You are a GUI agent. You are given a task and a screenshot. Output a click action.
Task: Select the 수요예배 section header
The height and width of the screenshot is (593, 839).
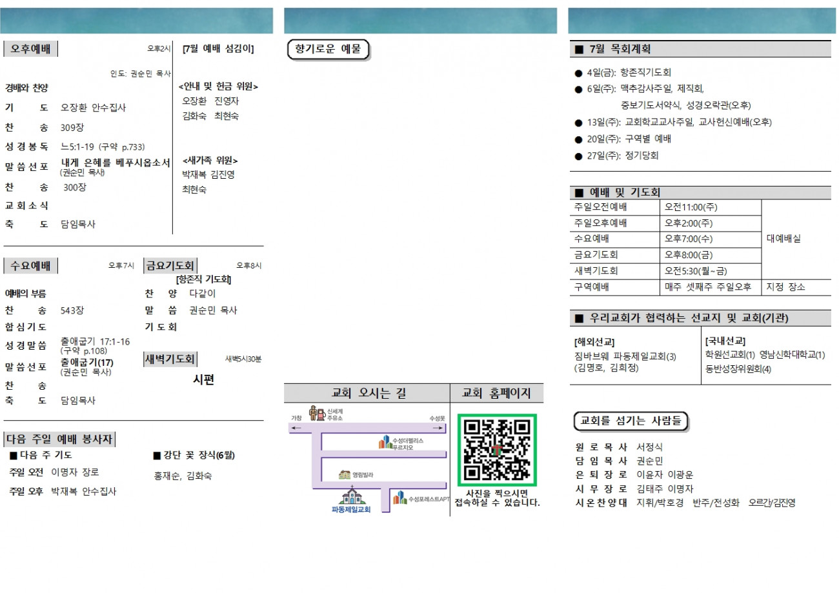30,265
